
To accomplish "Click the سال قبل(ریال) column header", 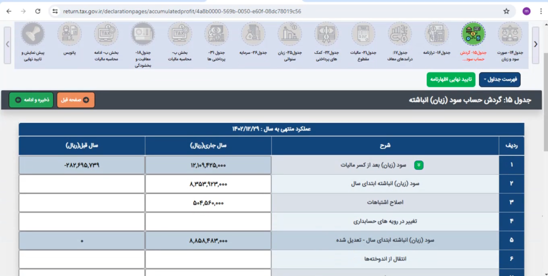I will point(82,146).
